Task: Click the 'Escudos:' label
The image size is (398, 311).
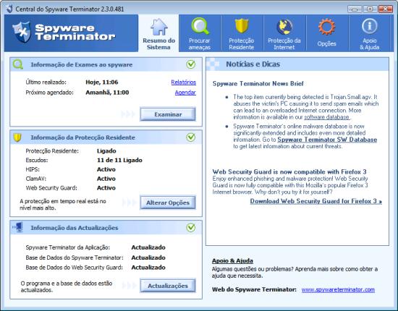Action: pyautogui.click(x=37, y=160)
